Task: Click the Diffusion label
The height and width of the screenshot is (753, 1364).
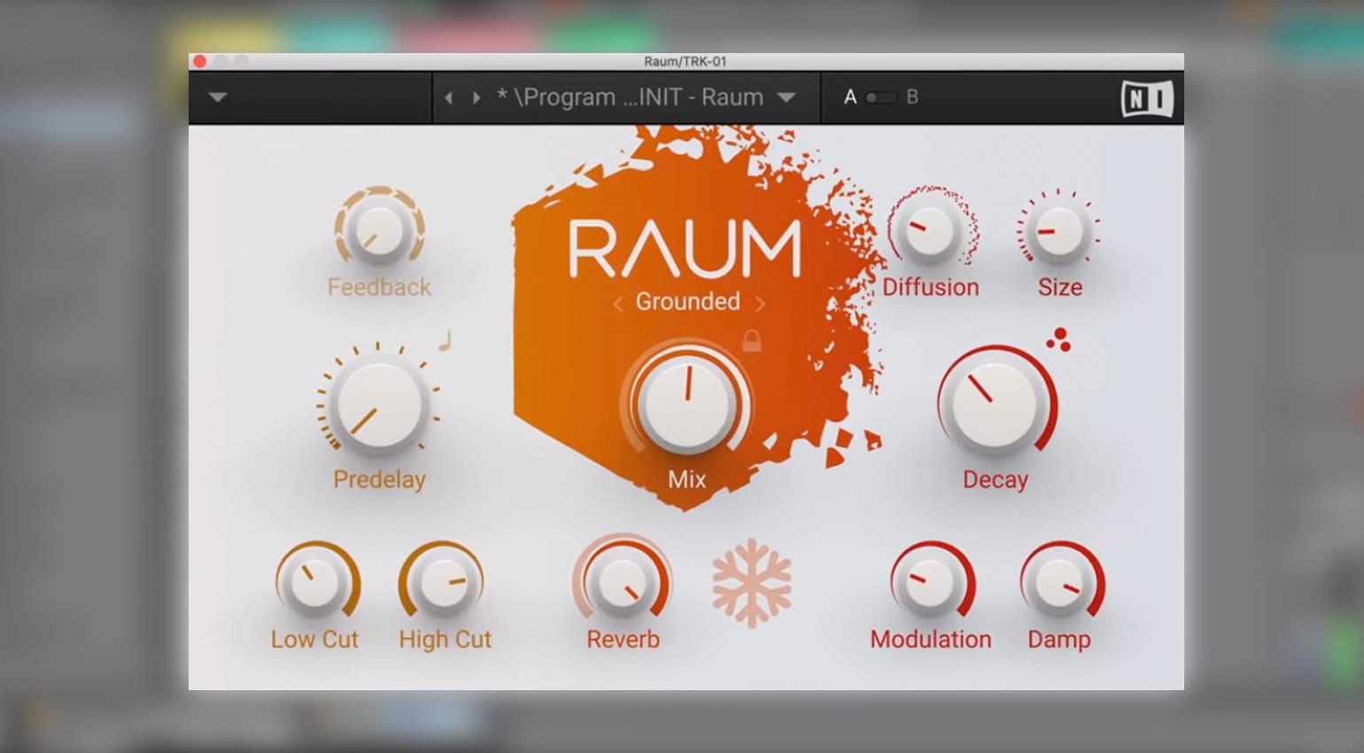Action: pos(931,287)
